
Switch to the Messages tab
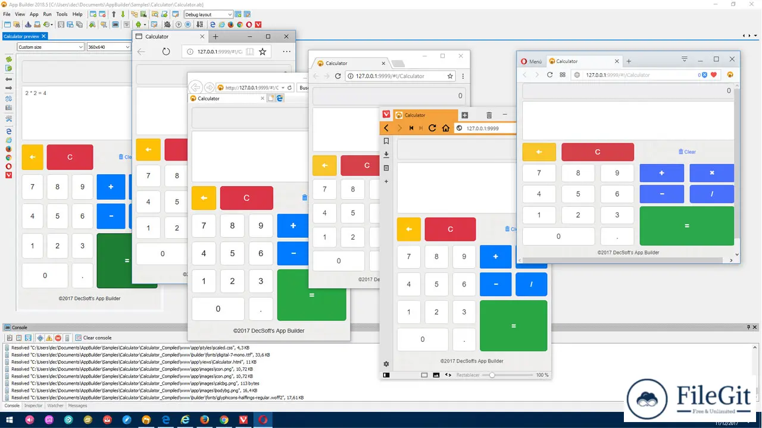coord(77,406)
